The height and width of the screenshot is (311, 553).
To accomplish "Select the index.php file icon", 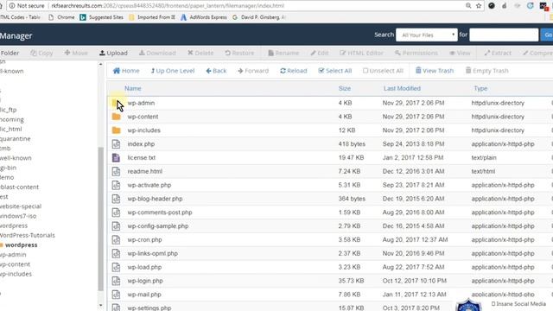I will [x=116, y=144].
